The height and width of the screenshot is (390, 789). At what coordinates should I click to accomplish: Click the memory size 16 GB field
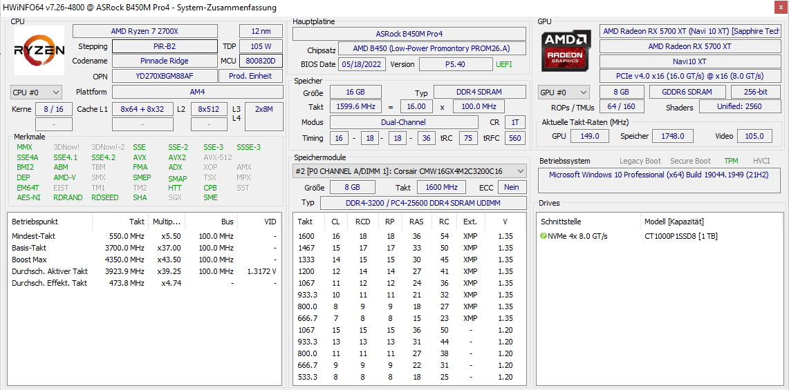coord(355,92)
